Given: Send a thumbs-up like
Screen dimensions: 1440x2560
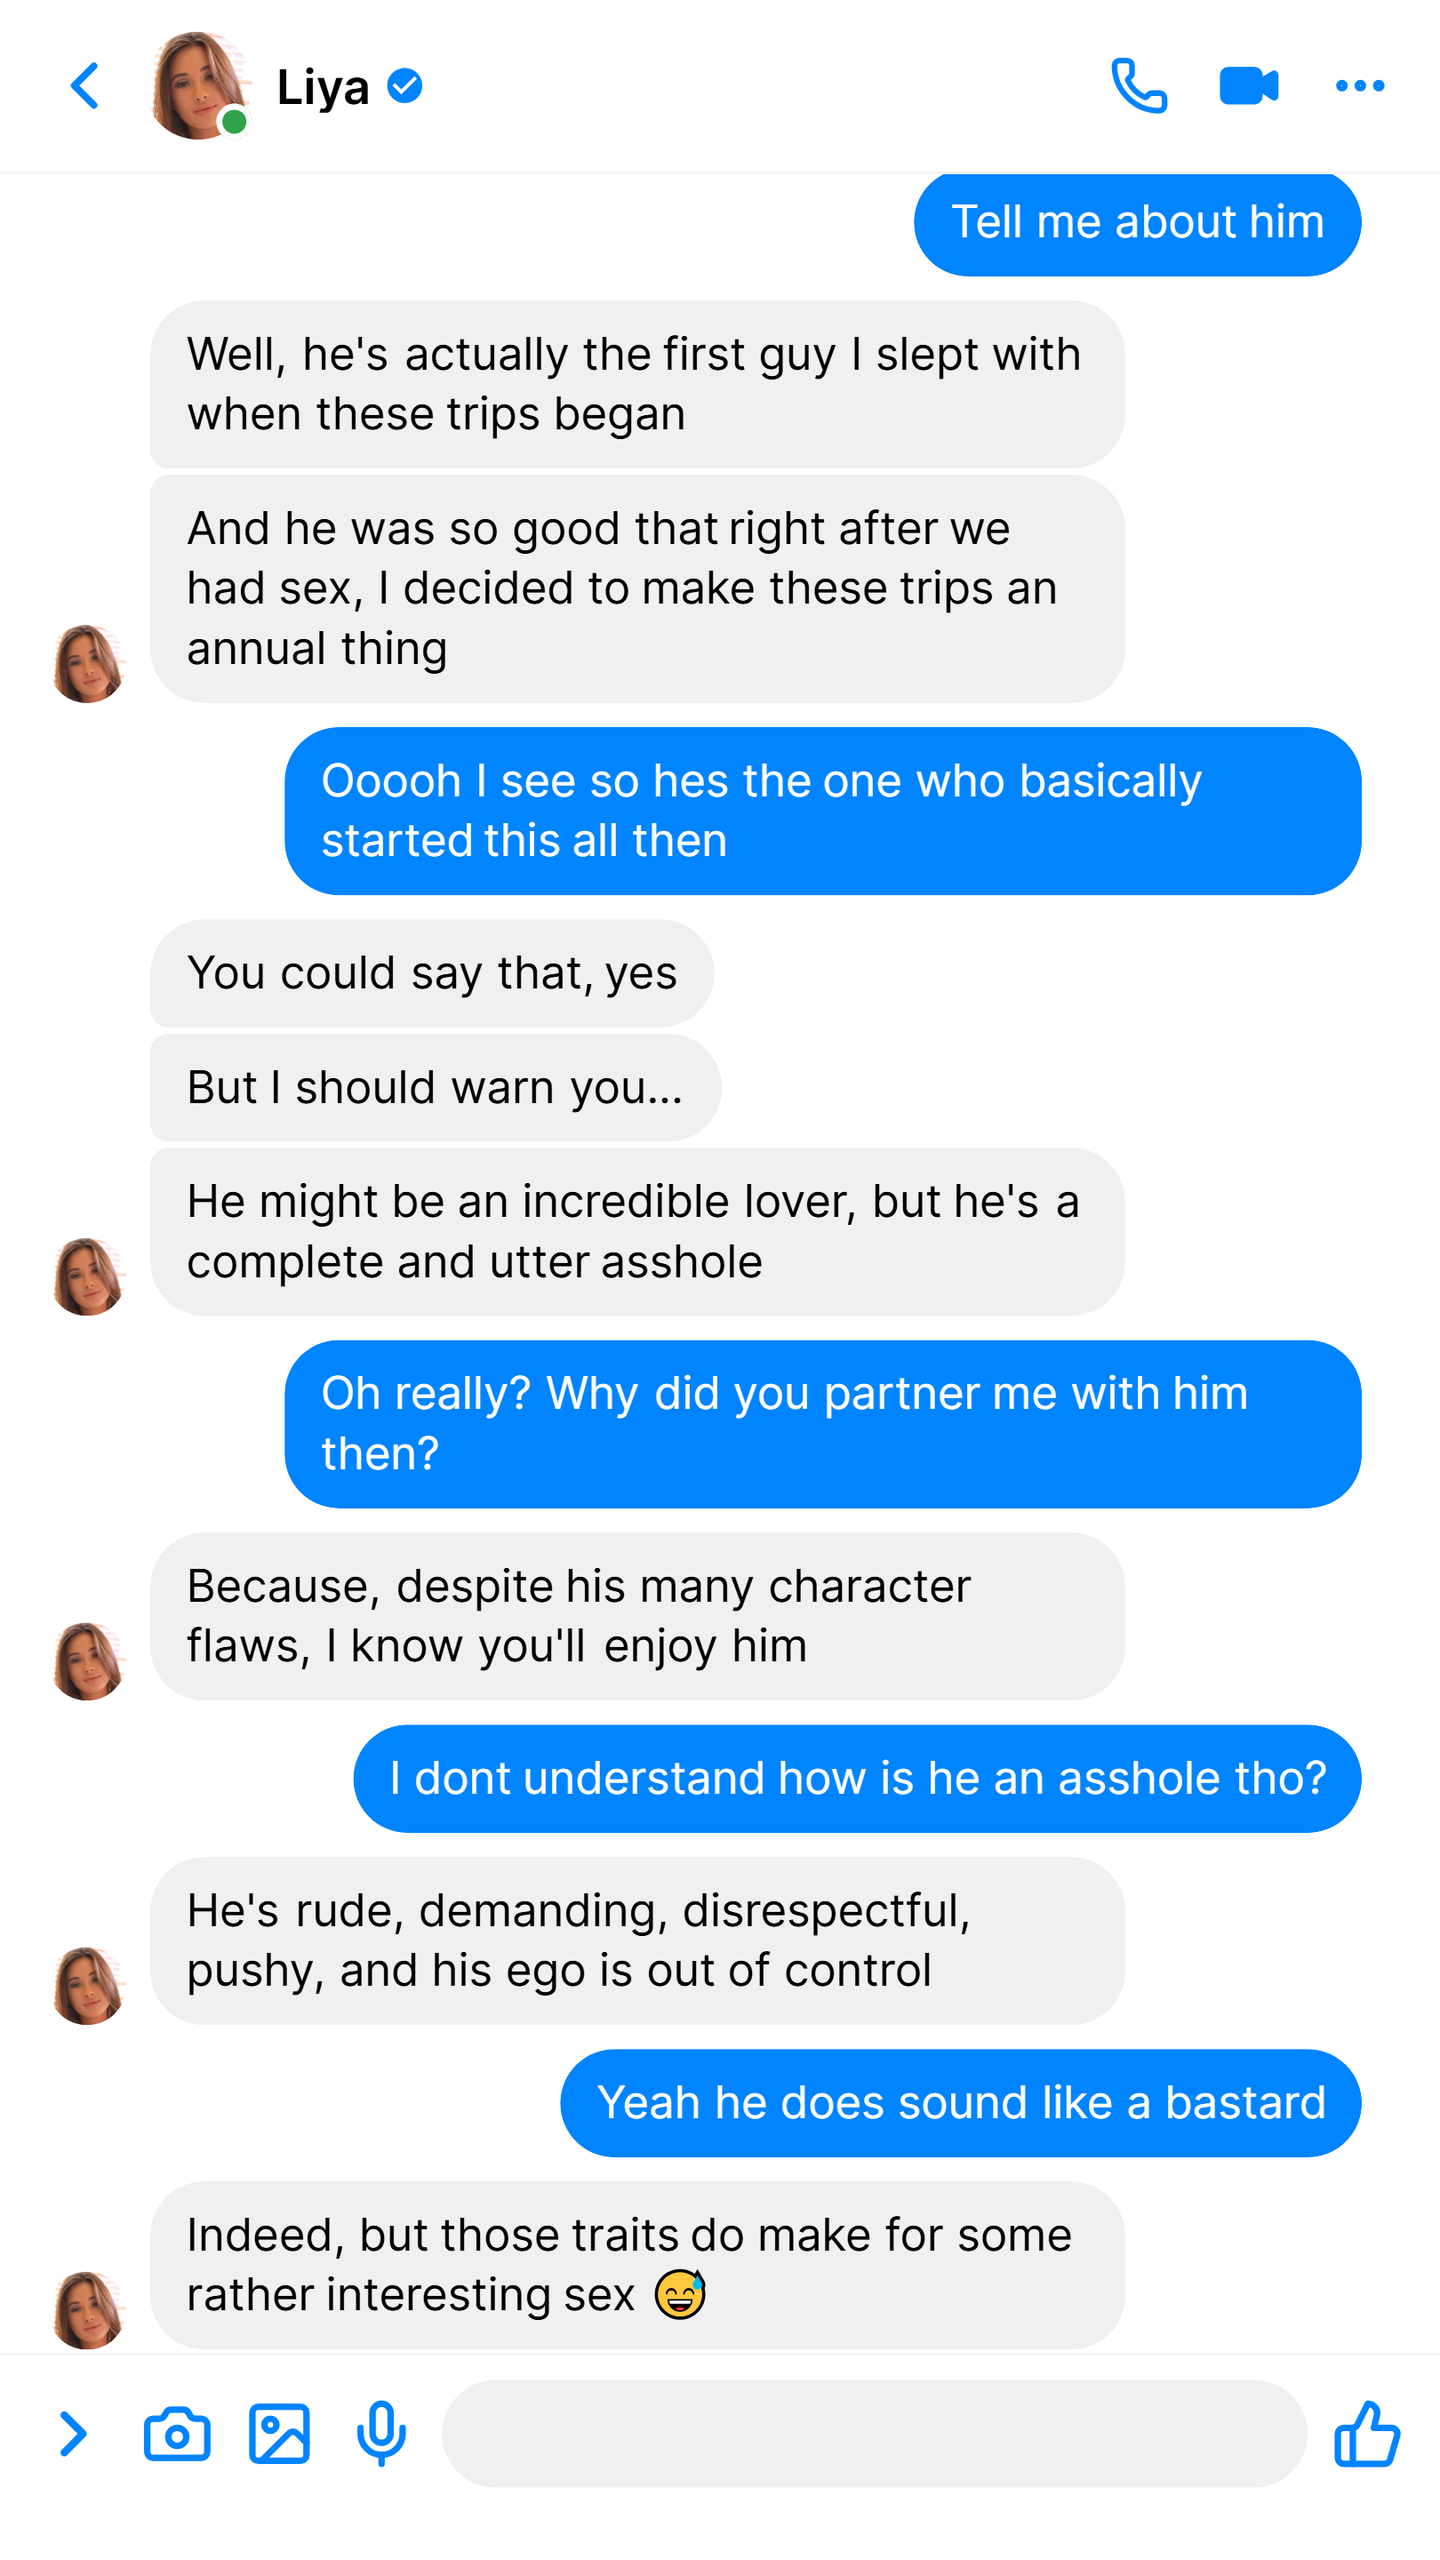Looking at the screenshot, I should [1366, 2434].
